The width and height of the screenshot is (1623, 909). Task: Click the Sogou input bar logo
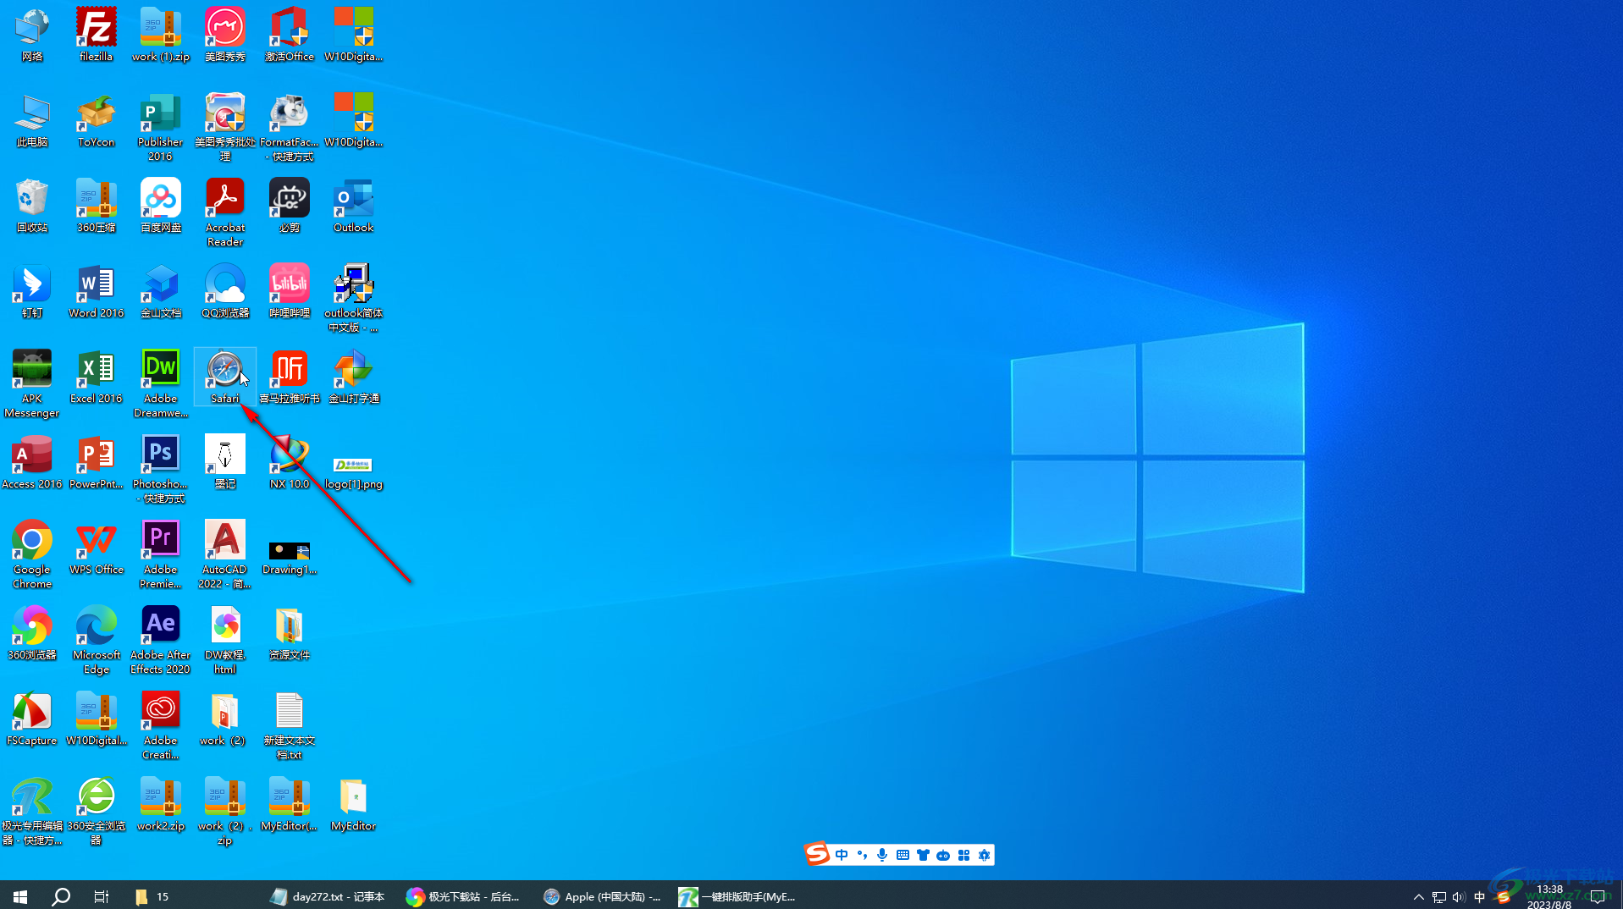pyautogui.click(x=817, y=854)
